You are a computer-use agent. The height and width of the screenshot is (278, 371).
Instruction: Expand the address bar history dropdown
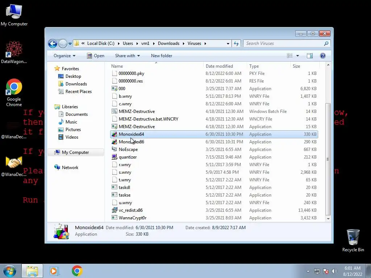[x=228, y=43]
